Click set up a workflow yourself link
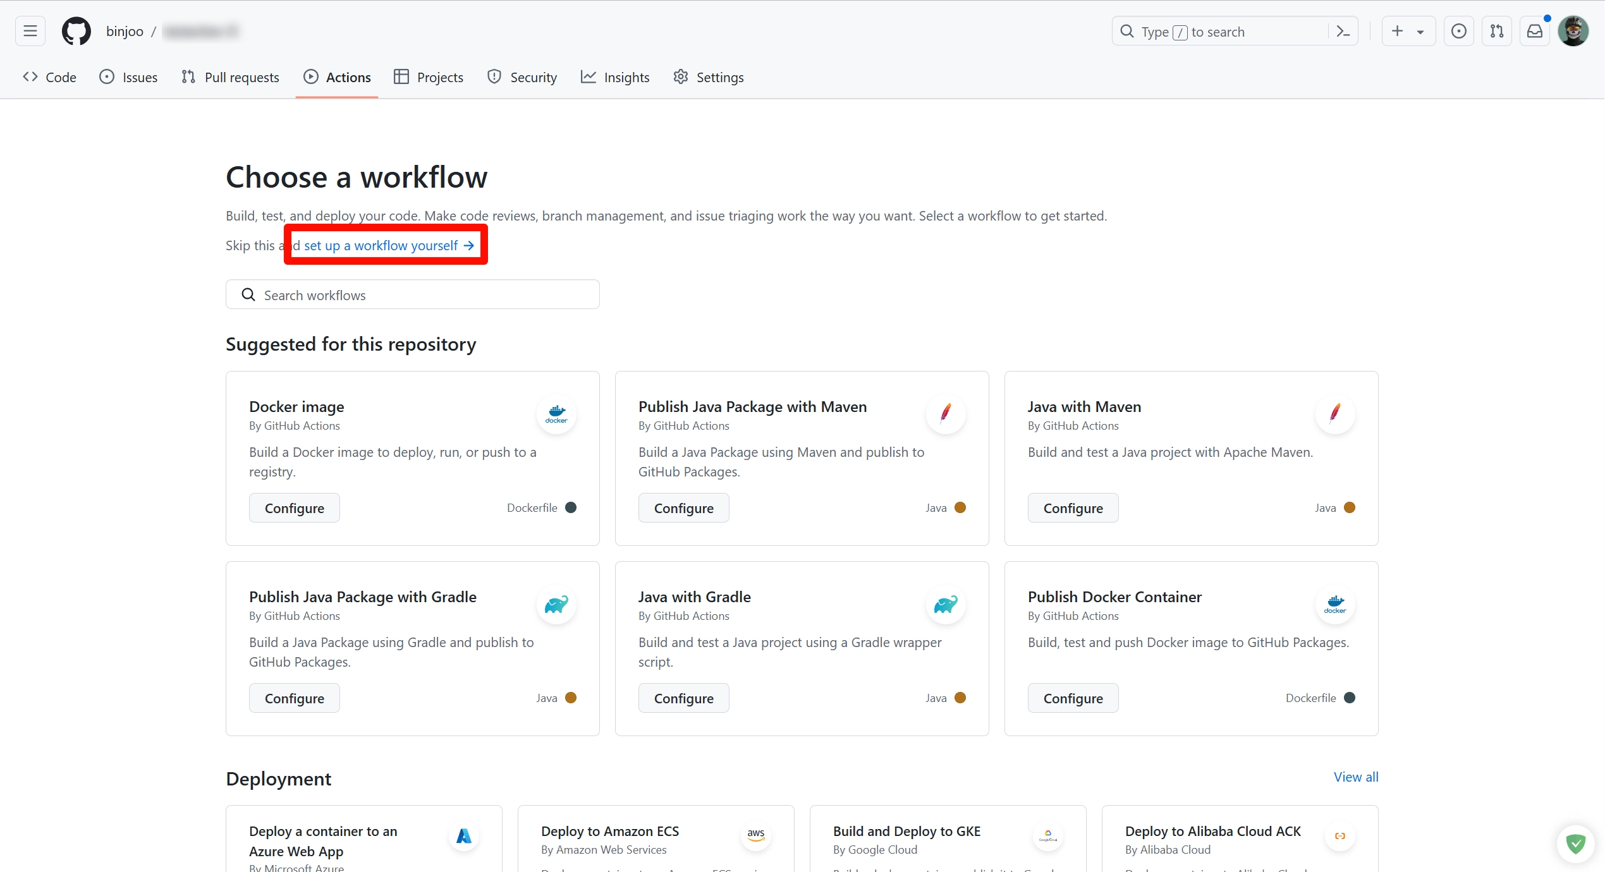Screen dimensions: 1605x872 389,245
